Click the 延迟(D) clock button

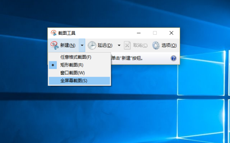[100, 45]
